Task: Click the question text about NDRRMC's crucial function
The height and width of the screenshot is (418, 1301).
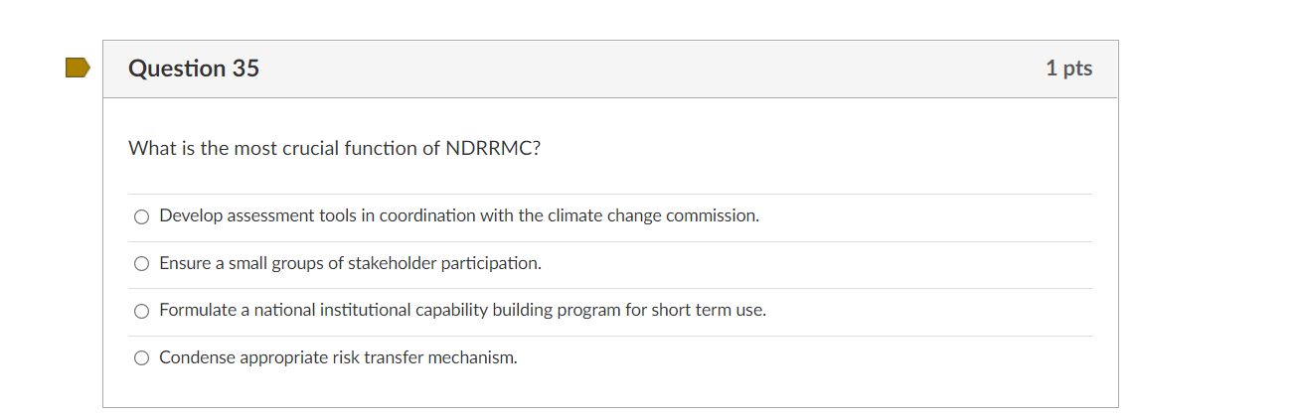Action: pyautogui.click(x=334, y=149)
